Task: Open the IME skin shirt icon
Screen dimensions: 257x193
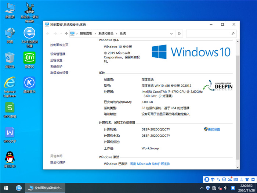Action: click(x=247, y=179)
